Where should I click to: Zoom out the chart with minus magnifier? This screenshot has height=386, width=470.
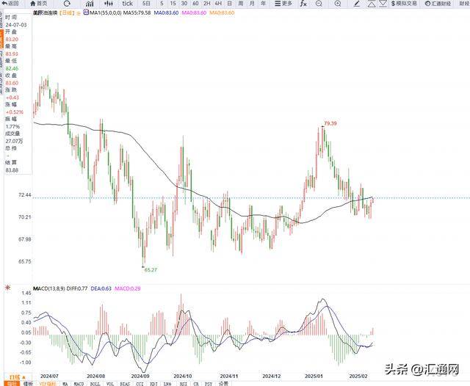coord(319,4)
